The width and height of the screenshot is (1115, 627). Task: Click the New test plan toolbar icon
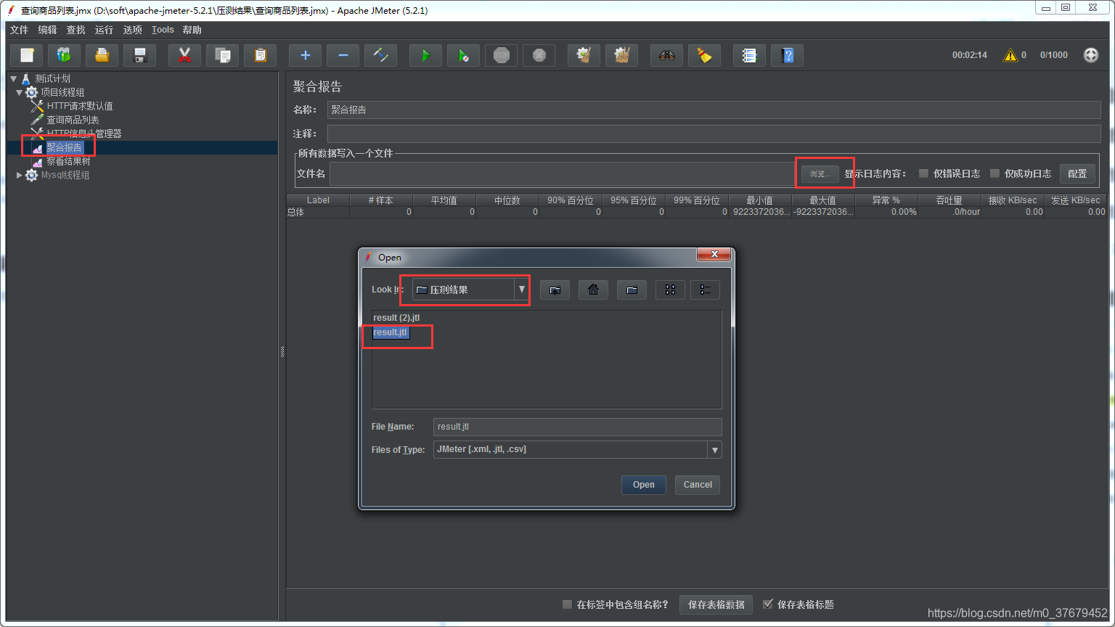(x=27, y=55)
